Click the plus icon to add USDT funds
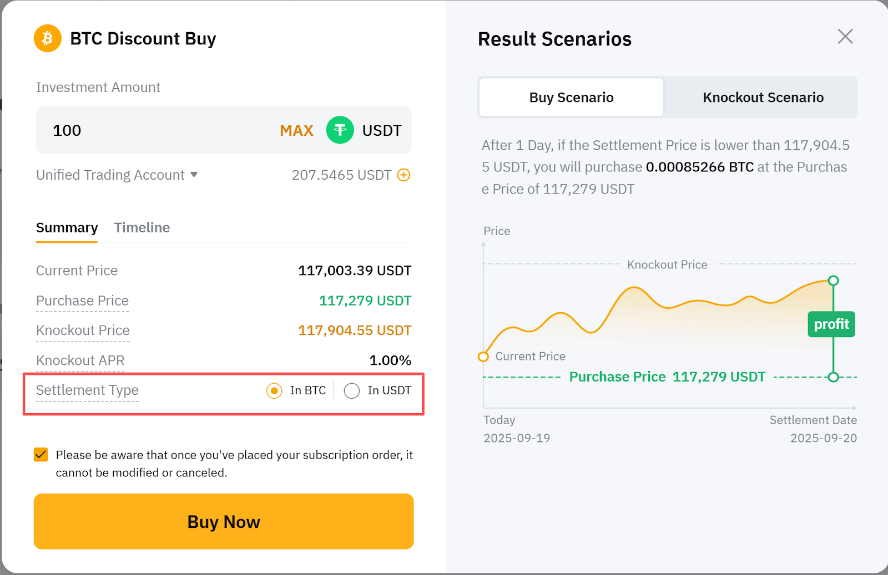The width and height of the screenshot is (888, 575). tap(404, 175)
